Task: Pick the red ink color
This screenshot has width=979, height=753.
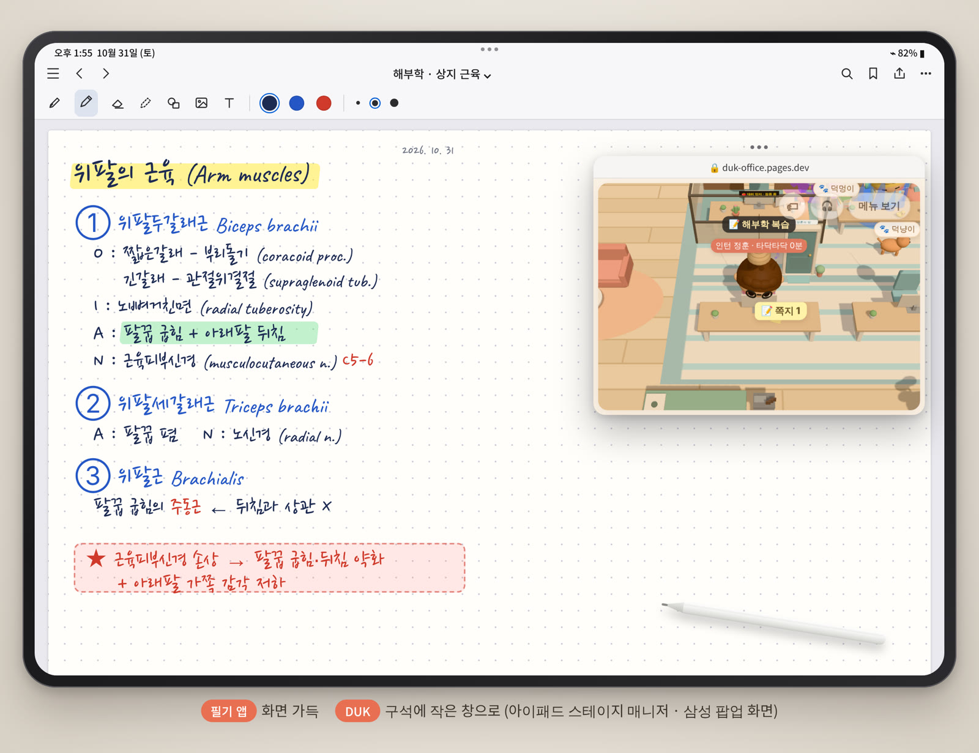Action: [324, 103]
